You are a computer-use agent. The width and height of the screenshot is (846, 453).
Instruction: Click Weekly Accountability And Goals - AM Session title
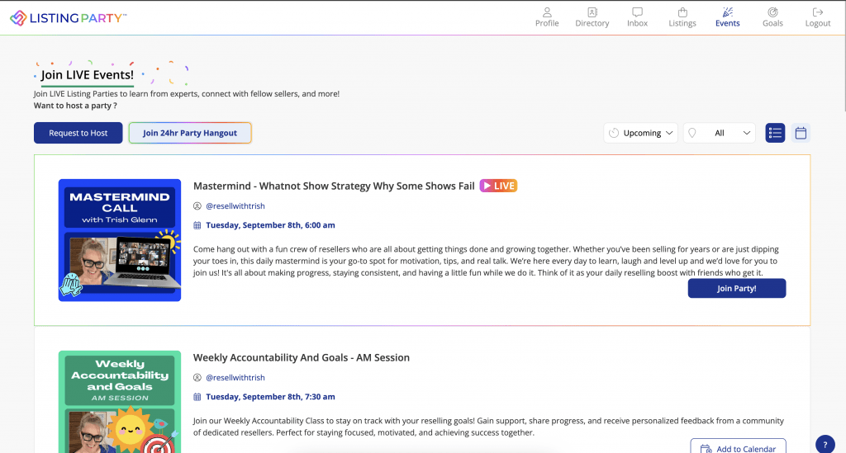click(x=301, y=357)
